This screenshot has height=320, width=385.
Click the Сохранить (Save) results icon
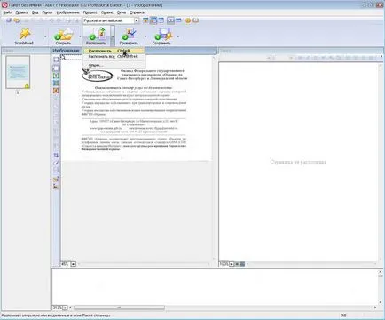point(161,36)
